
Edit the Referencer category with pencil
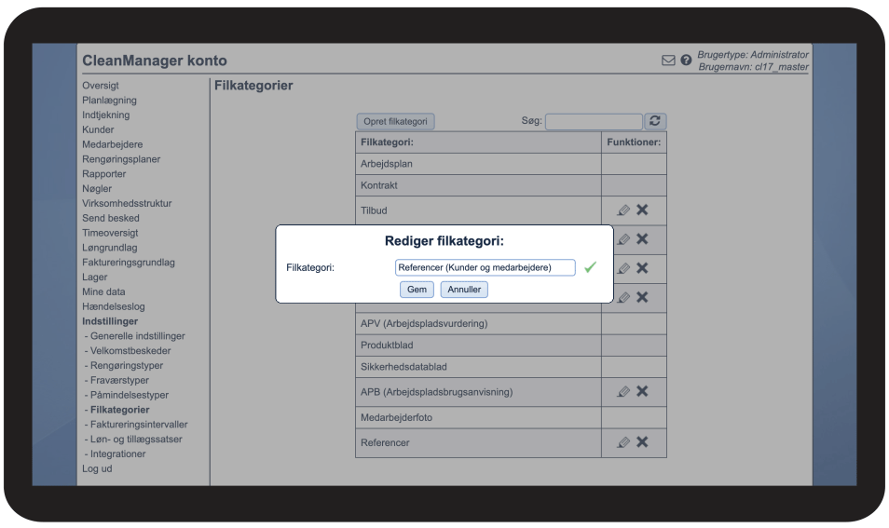click(623, 442)
